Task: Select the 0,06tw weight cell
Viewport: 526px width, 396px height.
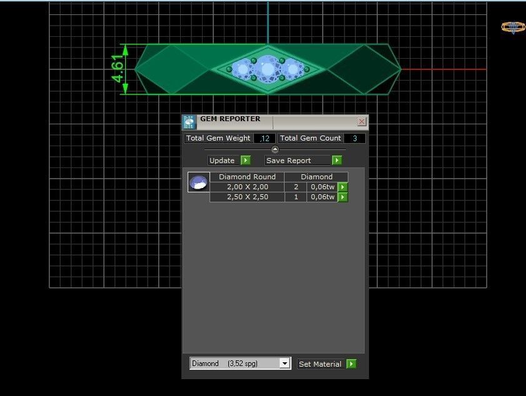Action: coord(322,187)
